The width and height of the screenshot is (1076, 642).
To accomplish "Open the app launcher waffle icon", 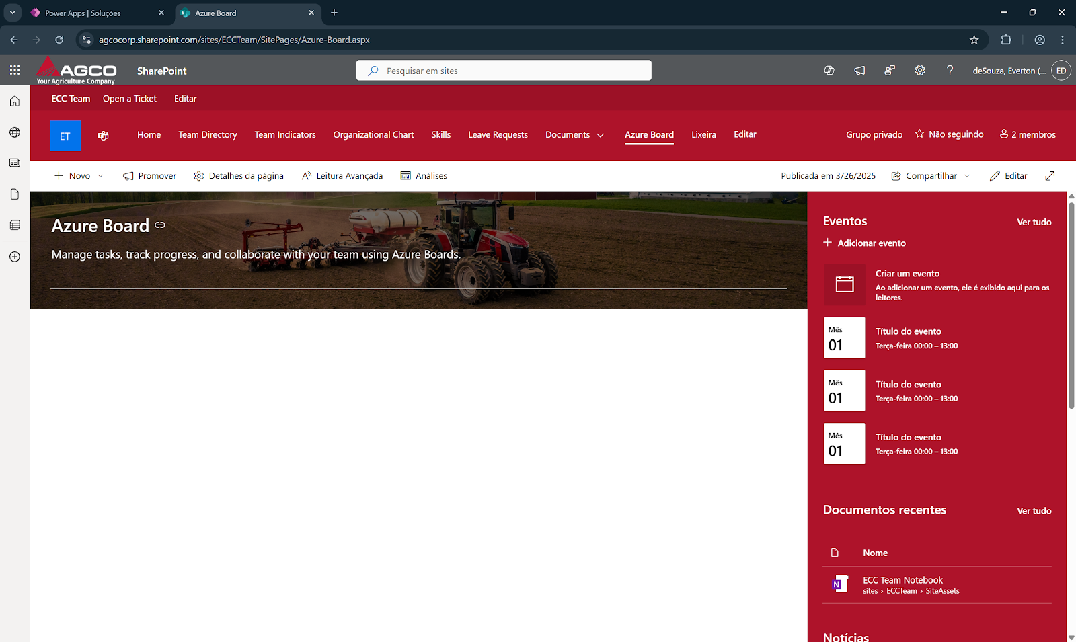I will click(15, 70).
